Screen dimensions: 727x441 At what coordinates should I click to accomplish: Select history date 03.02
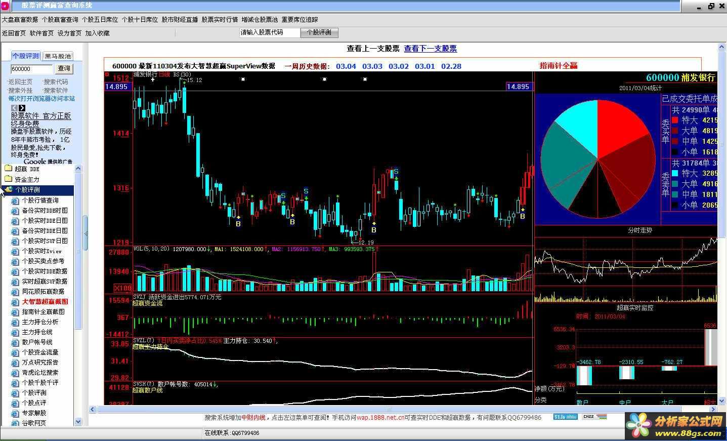coord(399,66)
